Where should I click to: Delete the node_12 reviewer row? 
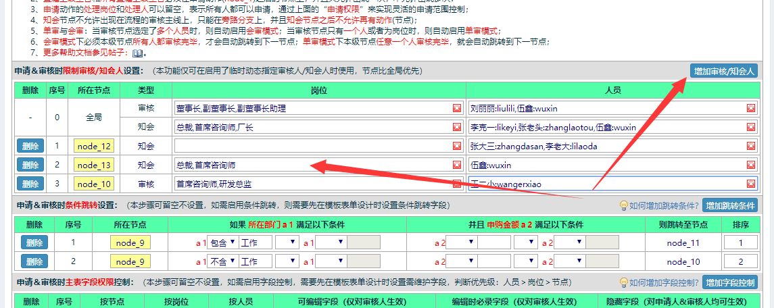pyautogui.click(x=30, y=146)
